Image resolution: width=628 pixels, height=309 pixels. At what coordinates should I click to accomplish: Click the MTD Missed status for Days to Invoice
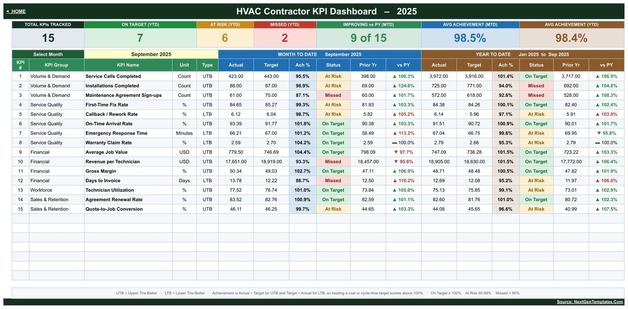click(333, 181)
